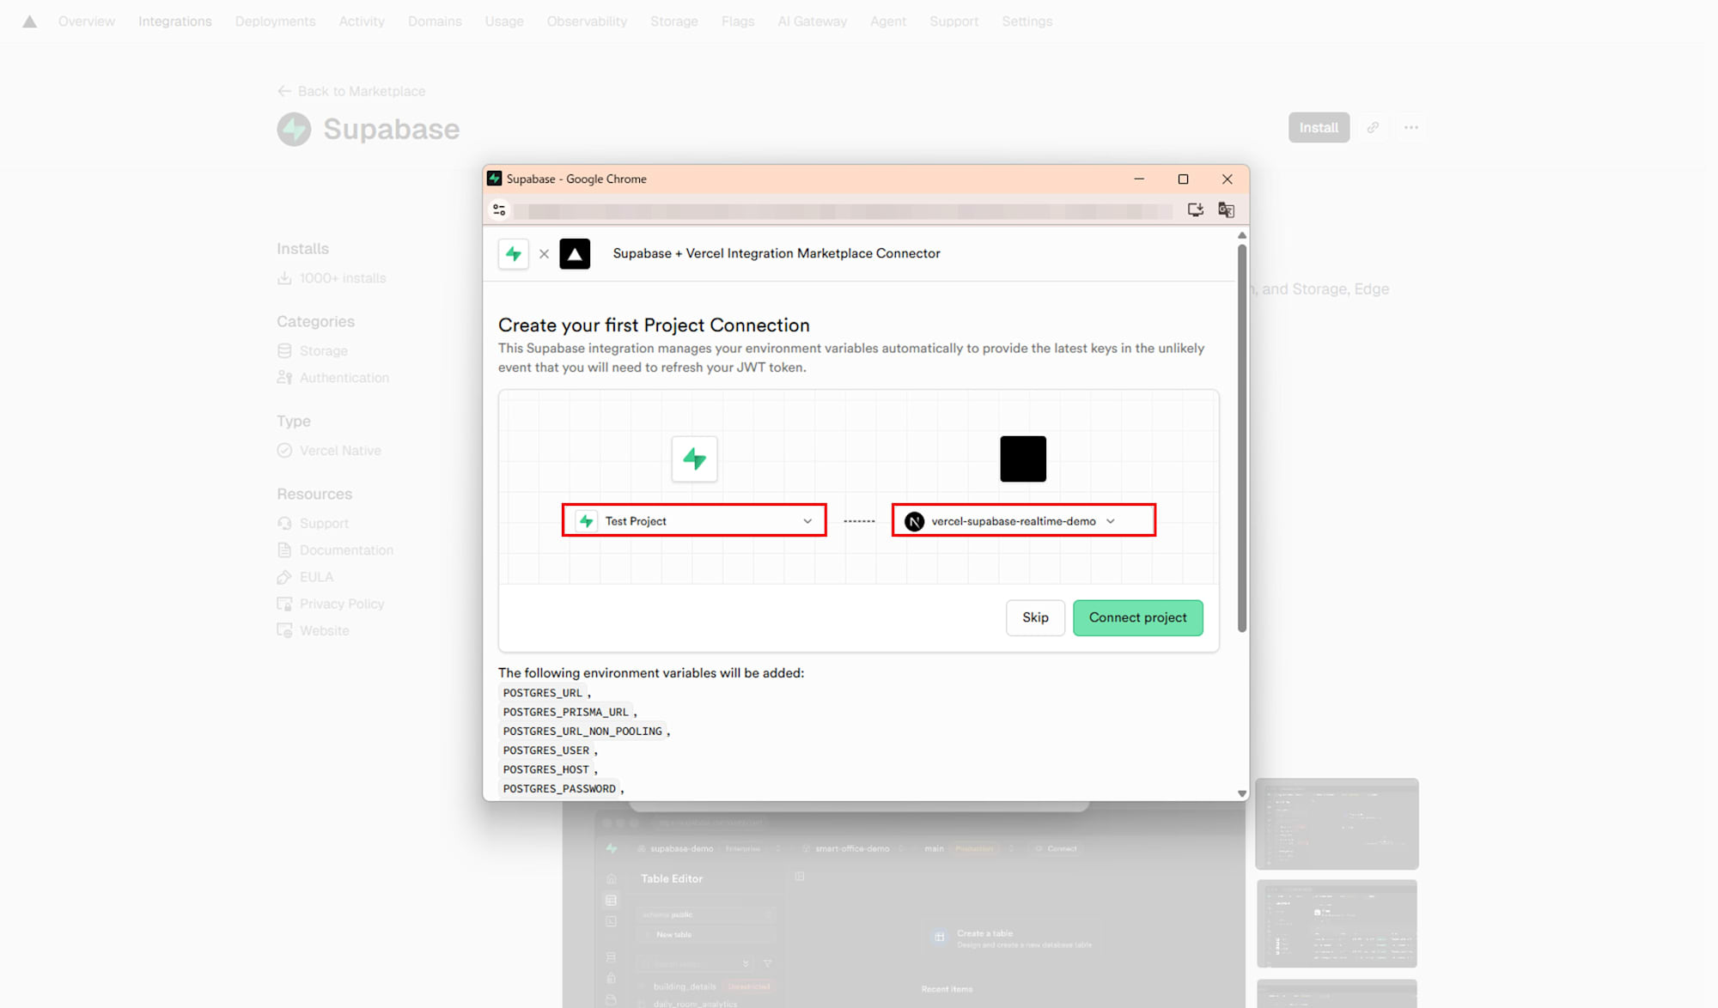
Task: Click the Supabase lightning logo in the dialog
Action: (x=694, y=458)
